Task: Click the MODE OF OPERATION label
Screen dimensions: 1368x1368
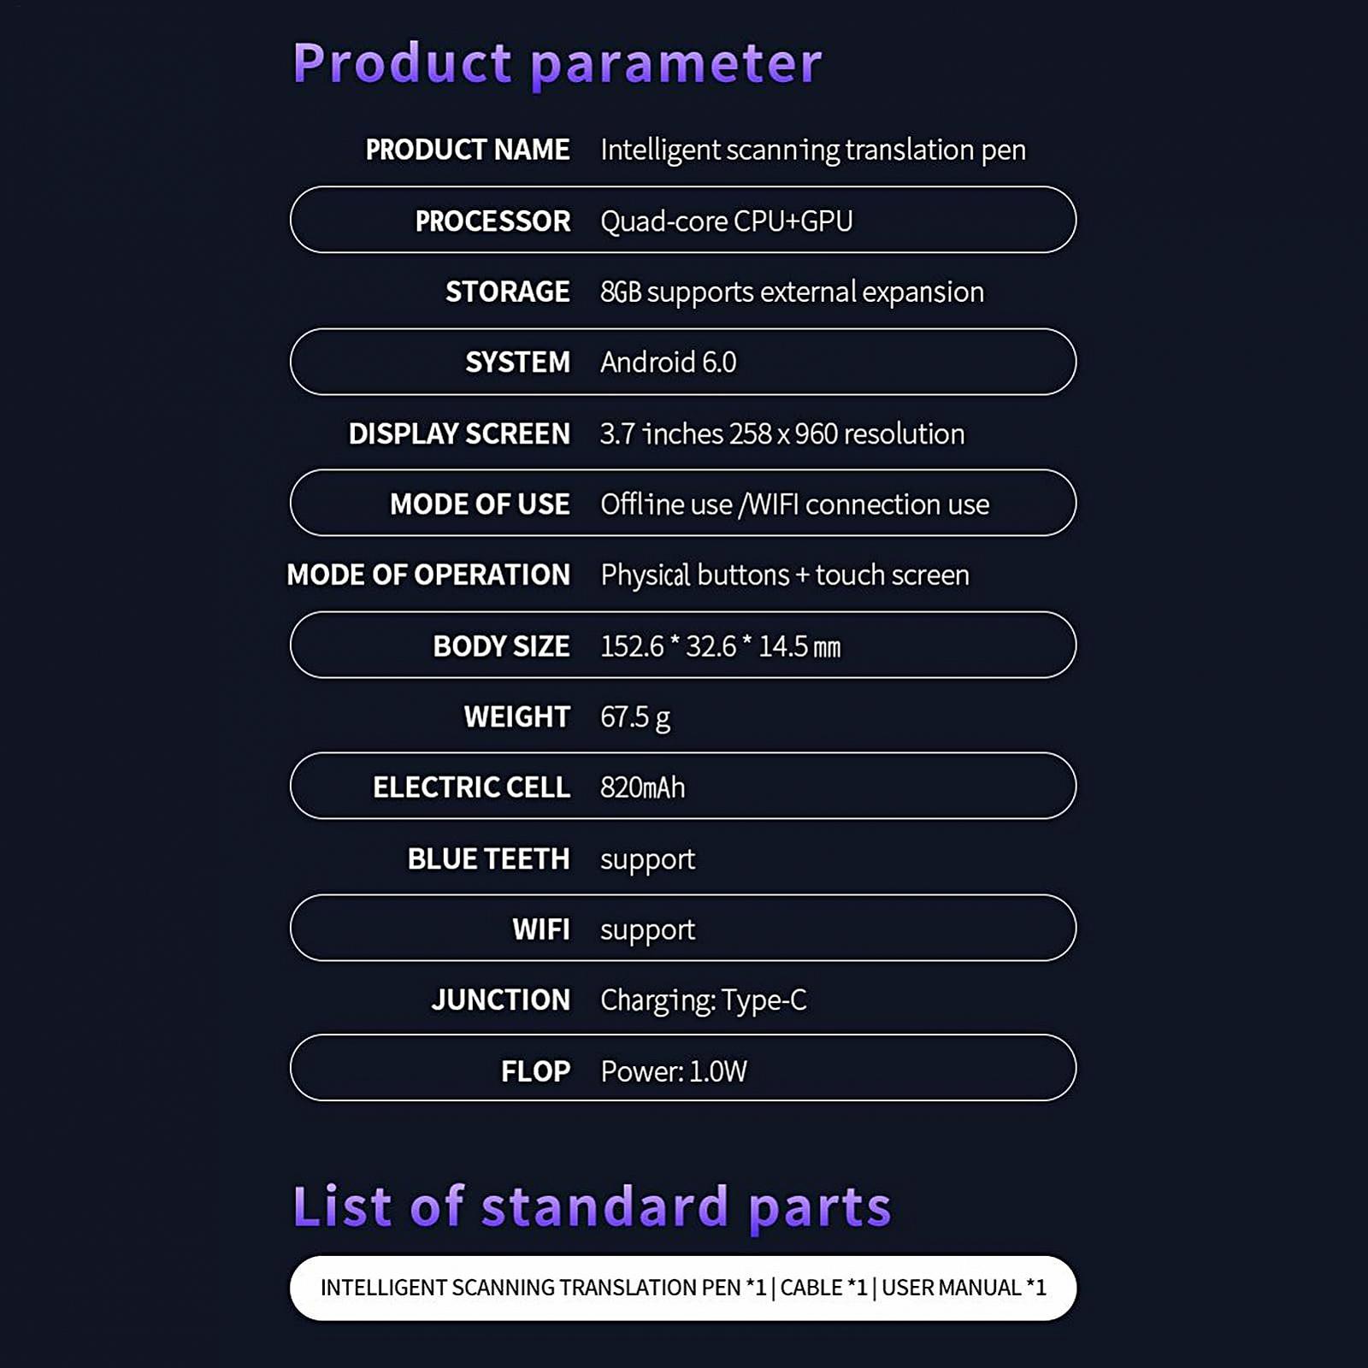Action: coord(427,575)
